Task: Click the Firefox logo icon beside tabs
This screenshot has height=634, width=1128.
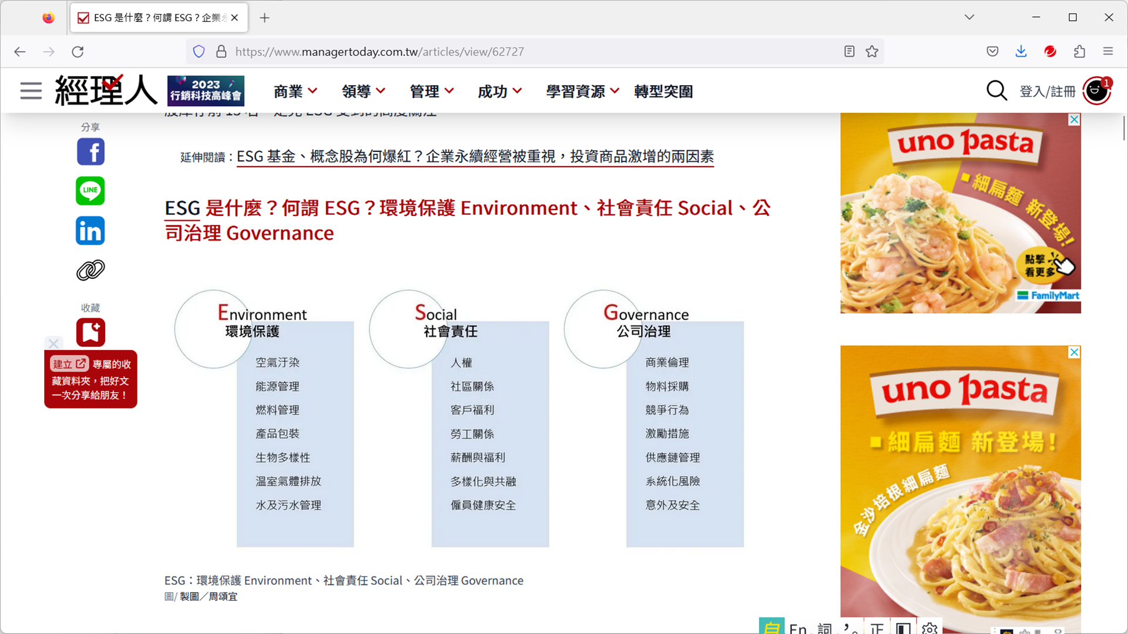Action: click(x=49, y=18)
